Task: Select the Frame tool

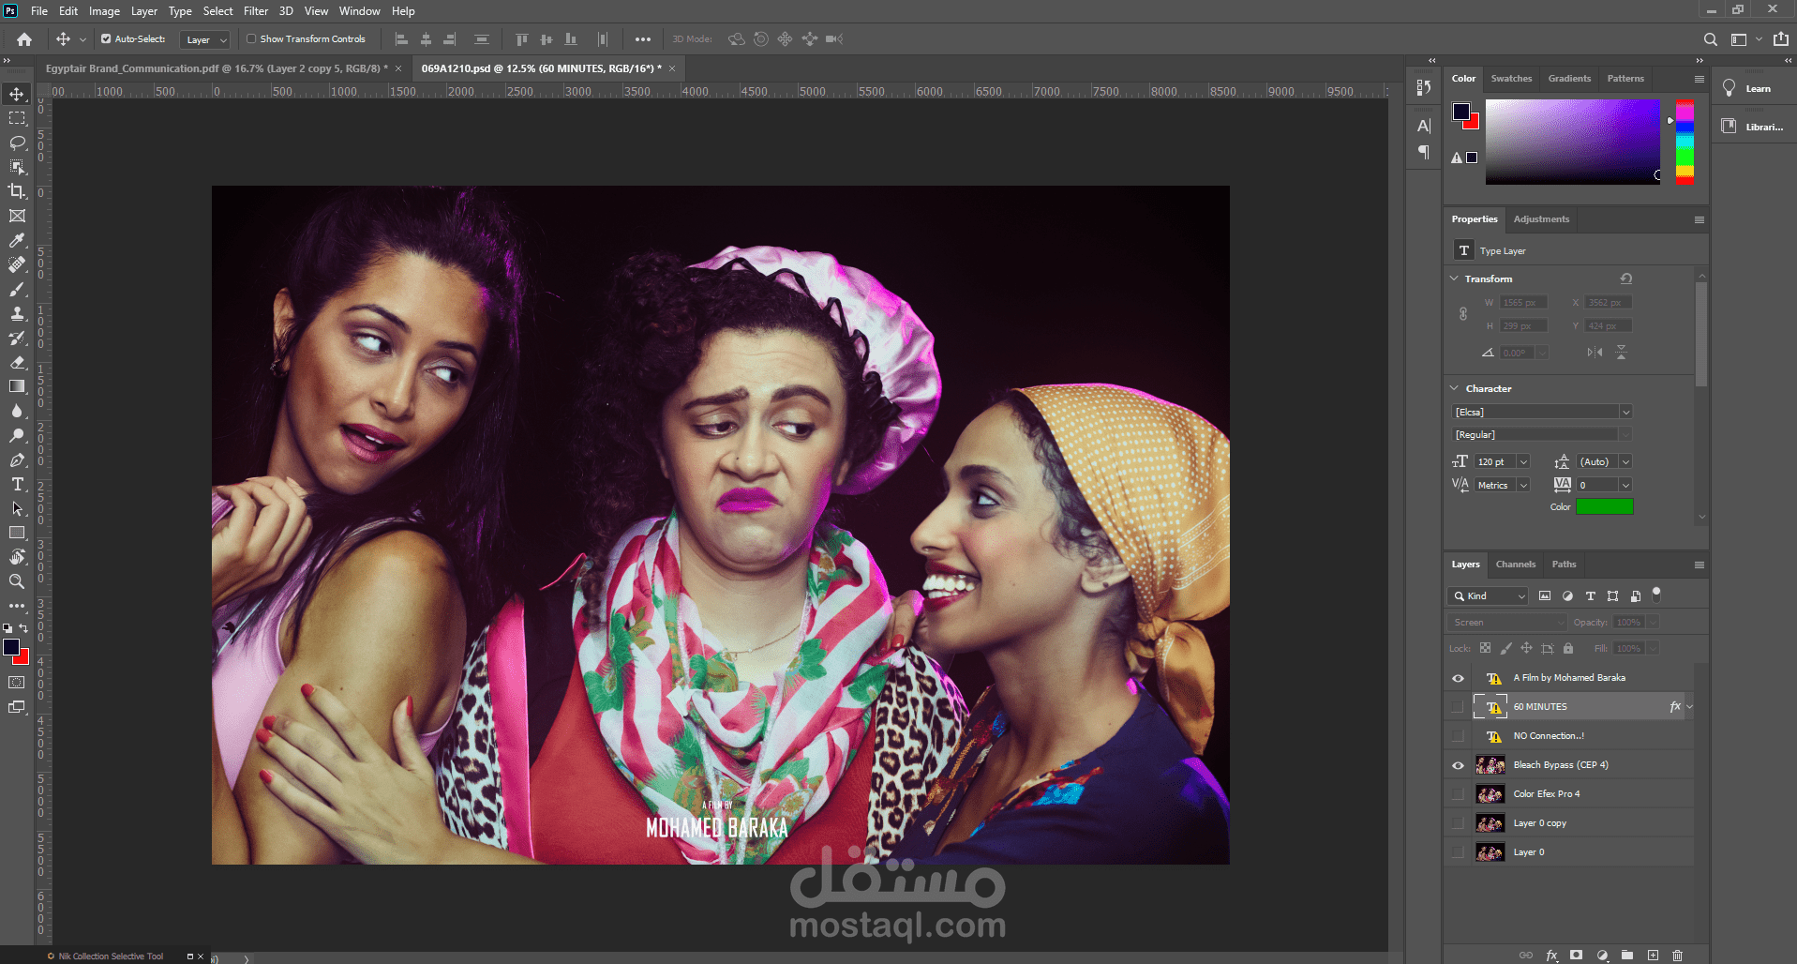Action: click(17, 216)
